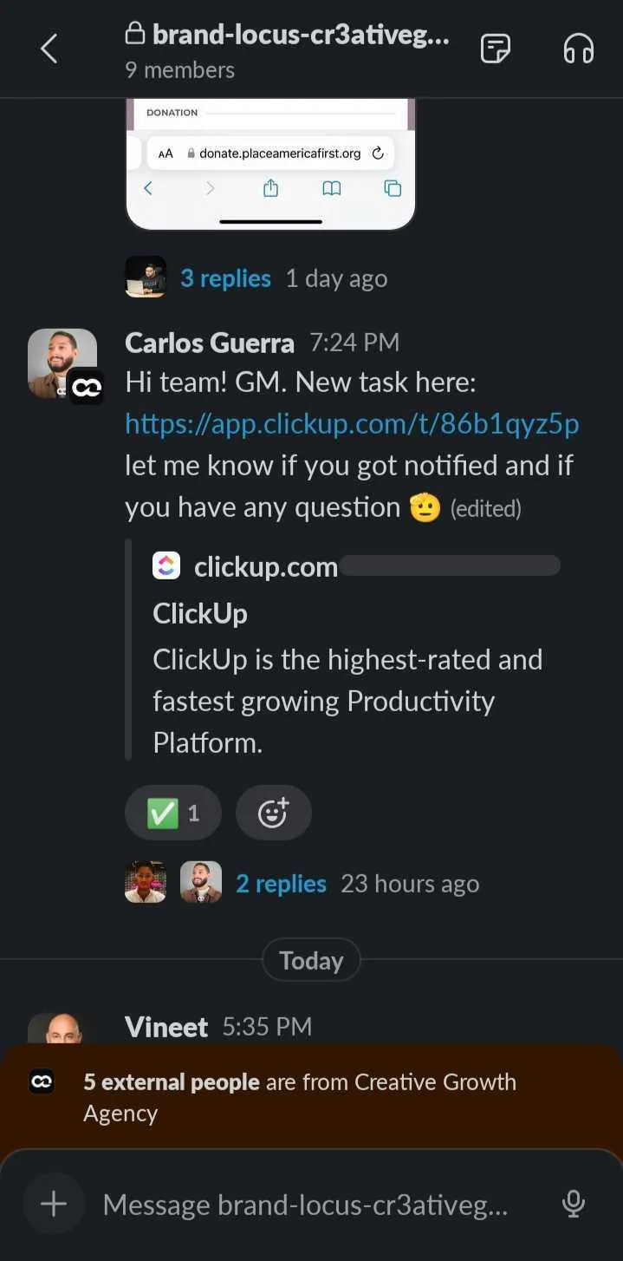Tap the back arrow to leave channel
Viewport: 623px width, 1261px height.
click(49, 49)
